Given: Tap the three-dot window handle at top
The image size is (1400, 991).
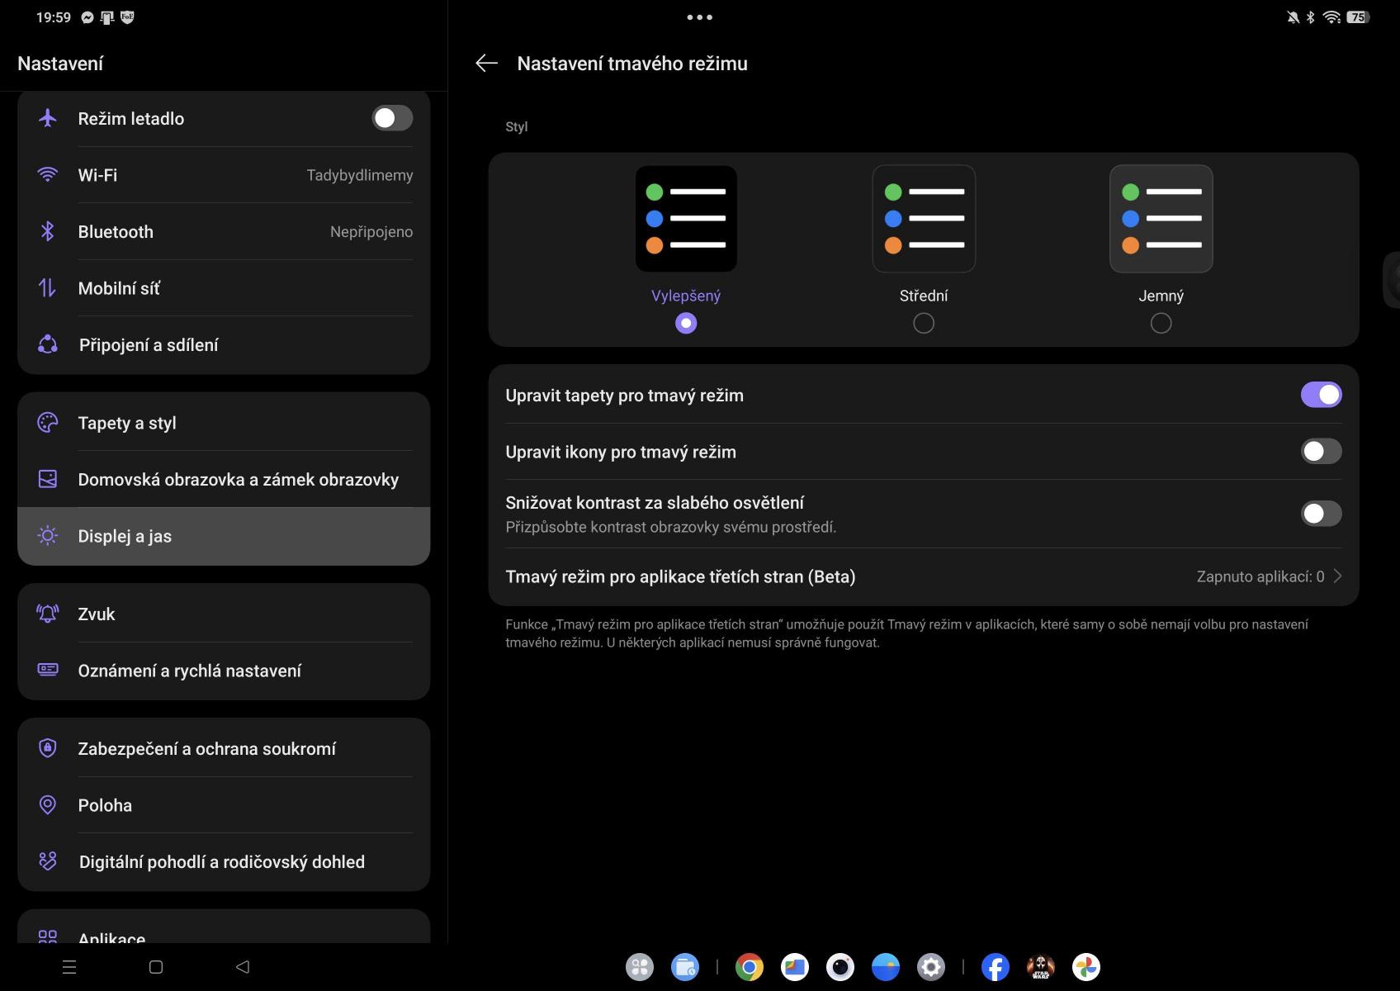Looking at the screenshot, I should 699,17.
